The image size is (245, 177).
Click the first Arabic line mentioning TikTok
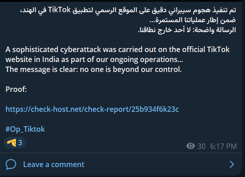click(x=128, y=10)
